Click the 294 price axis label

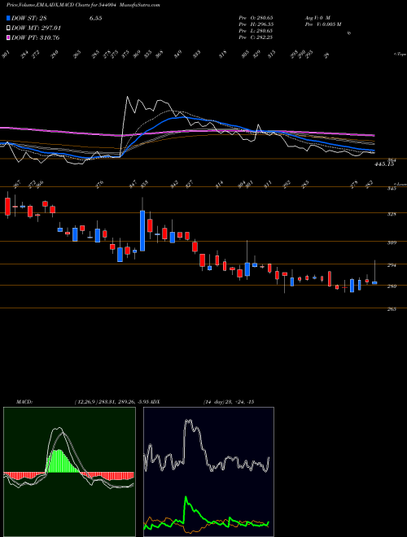[392, 265]
